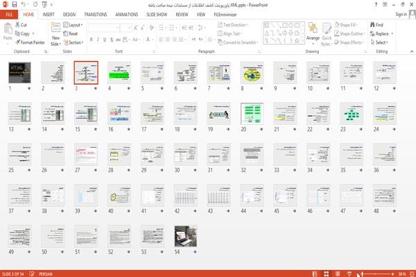The image size is (416, 277).
Task: Click Clear All Formatting icon
Action: point(151,28)
